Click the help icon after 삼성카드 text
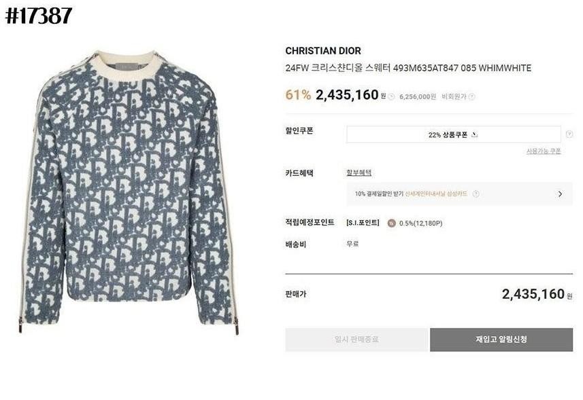This screenshot has height=400, width=583. pos(476,194)
